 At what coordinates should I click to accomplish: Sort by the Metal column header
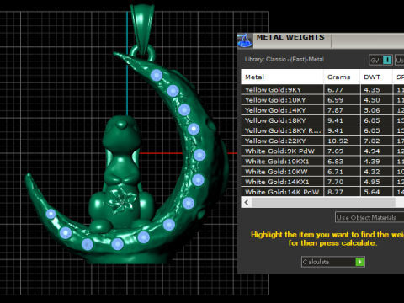pyautogui.click(x=282, y=77)
